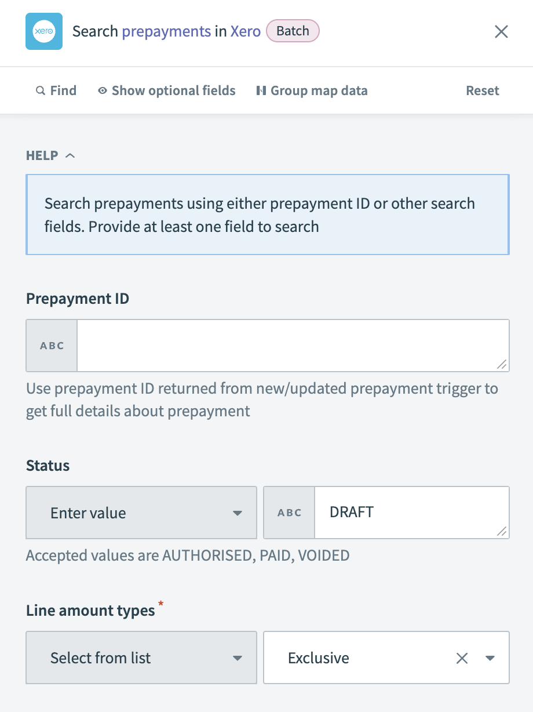This screenshot has width=533, height=712.
Task: Clear the Exclusive selection using the X icon
Action: (462, 657)
